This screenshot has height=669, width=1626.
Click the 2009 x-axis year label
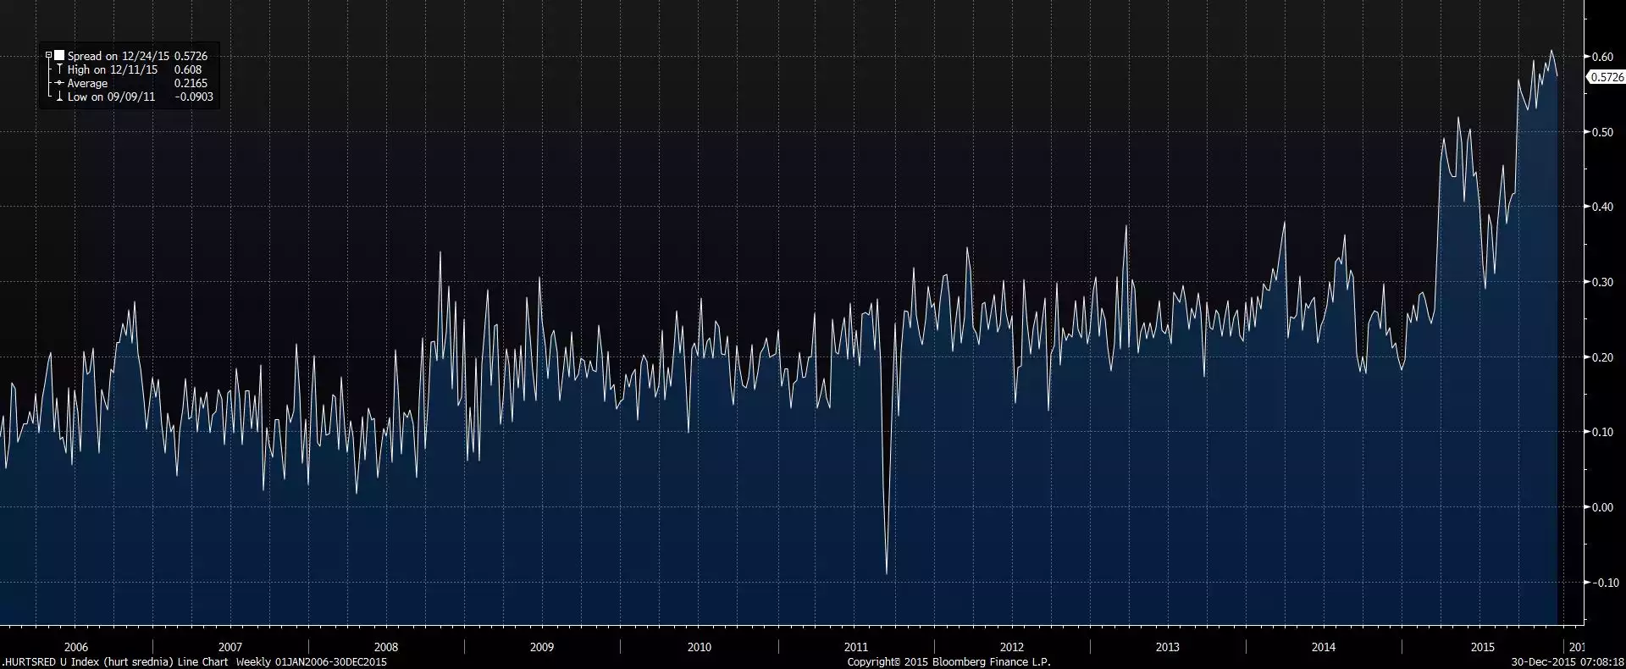click(x=542, y=647)
